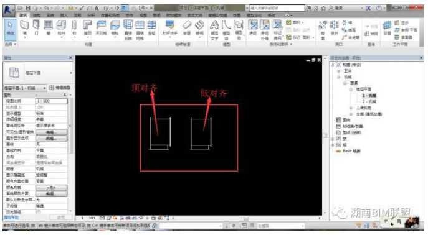
Task: Click the drawing area horizontal scrollbar
Action: tap(246, 218)
